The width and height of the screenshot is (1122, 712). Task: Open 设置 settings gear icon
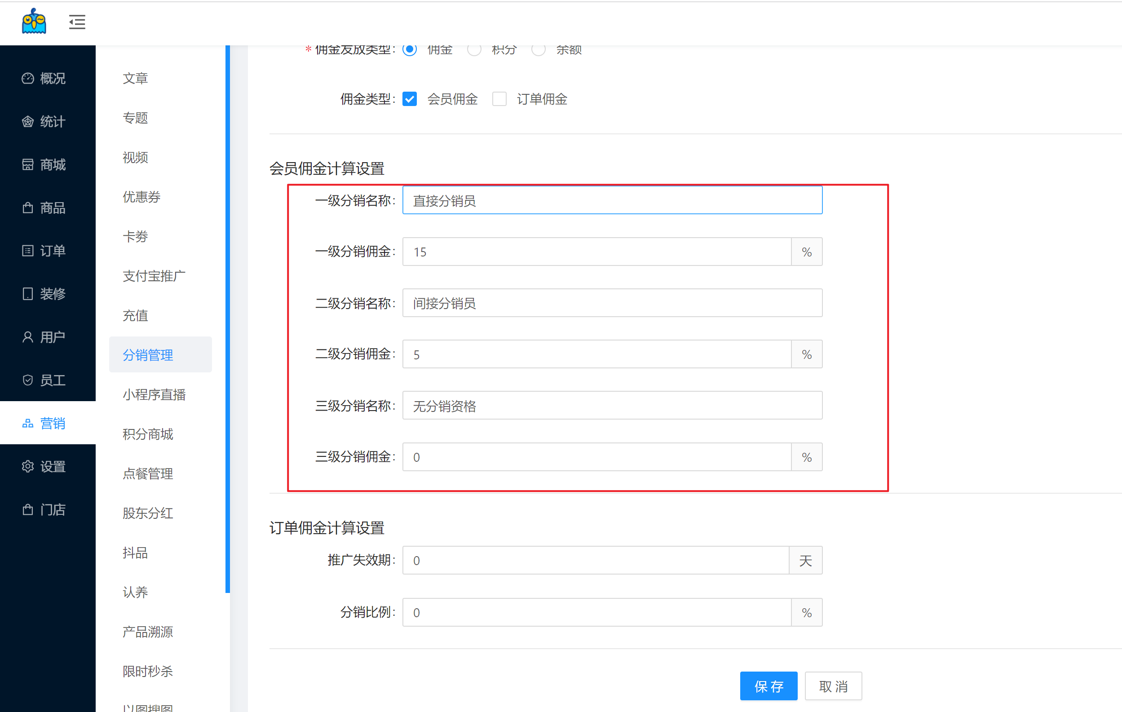point(28,466)
